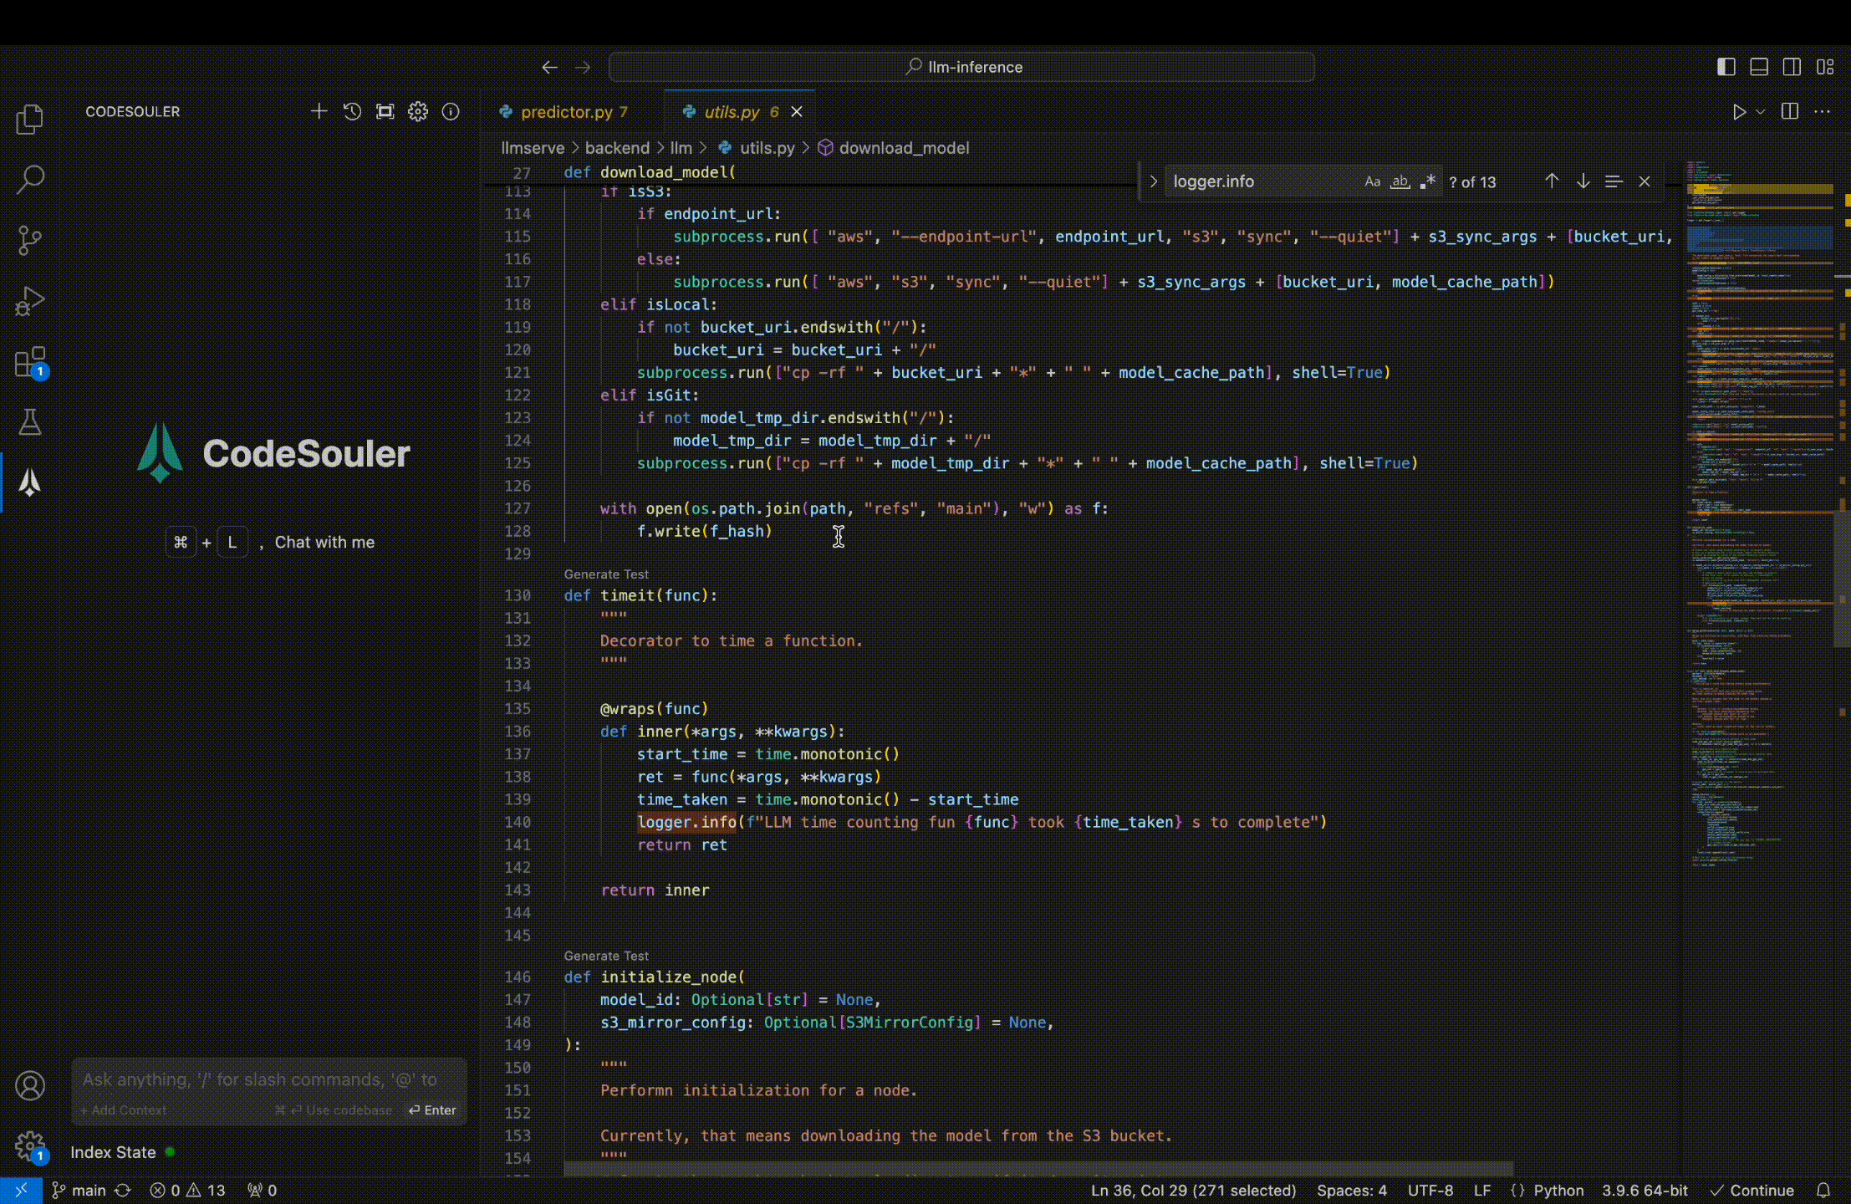Open the editor More Actions ellipsis menu
This screenshot has height=1204, width=1851.
coord(1823,111)
